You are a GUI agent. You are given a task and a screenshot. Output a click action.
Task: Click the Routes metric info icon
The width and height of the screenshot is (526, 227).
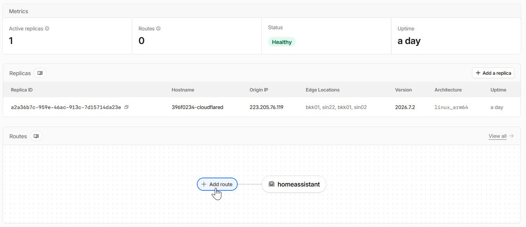click(x=158, y=29)
